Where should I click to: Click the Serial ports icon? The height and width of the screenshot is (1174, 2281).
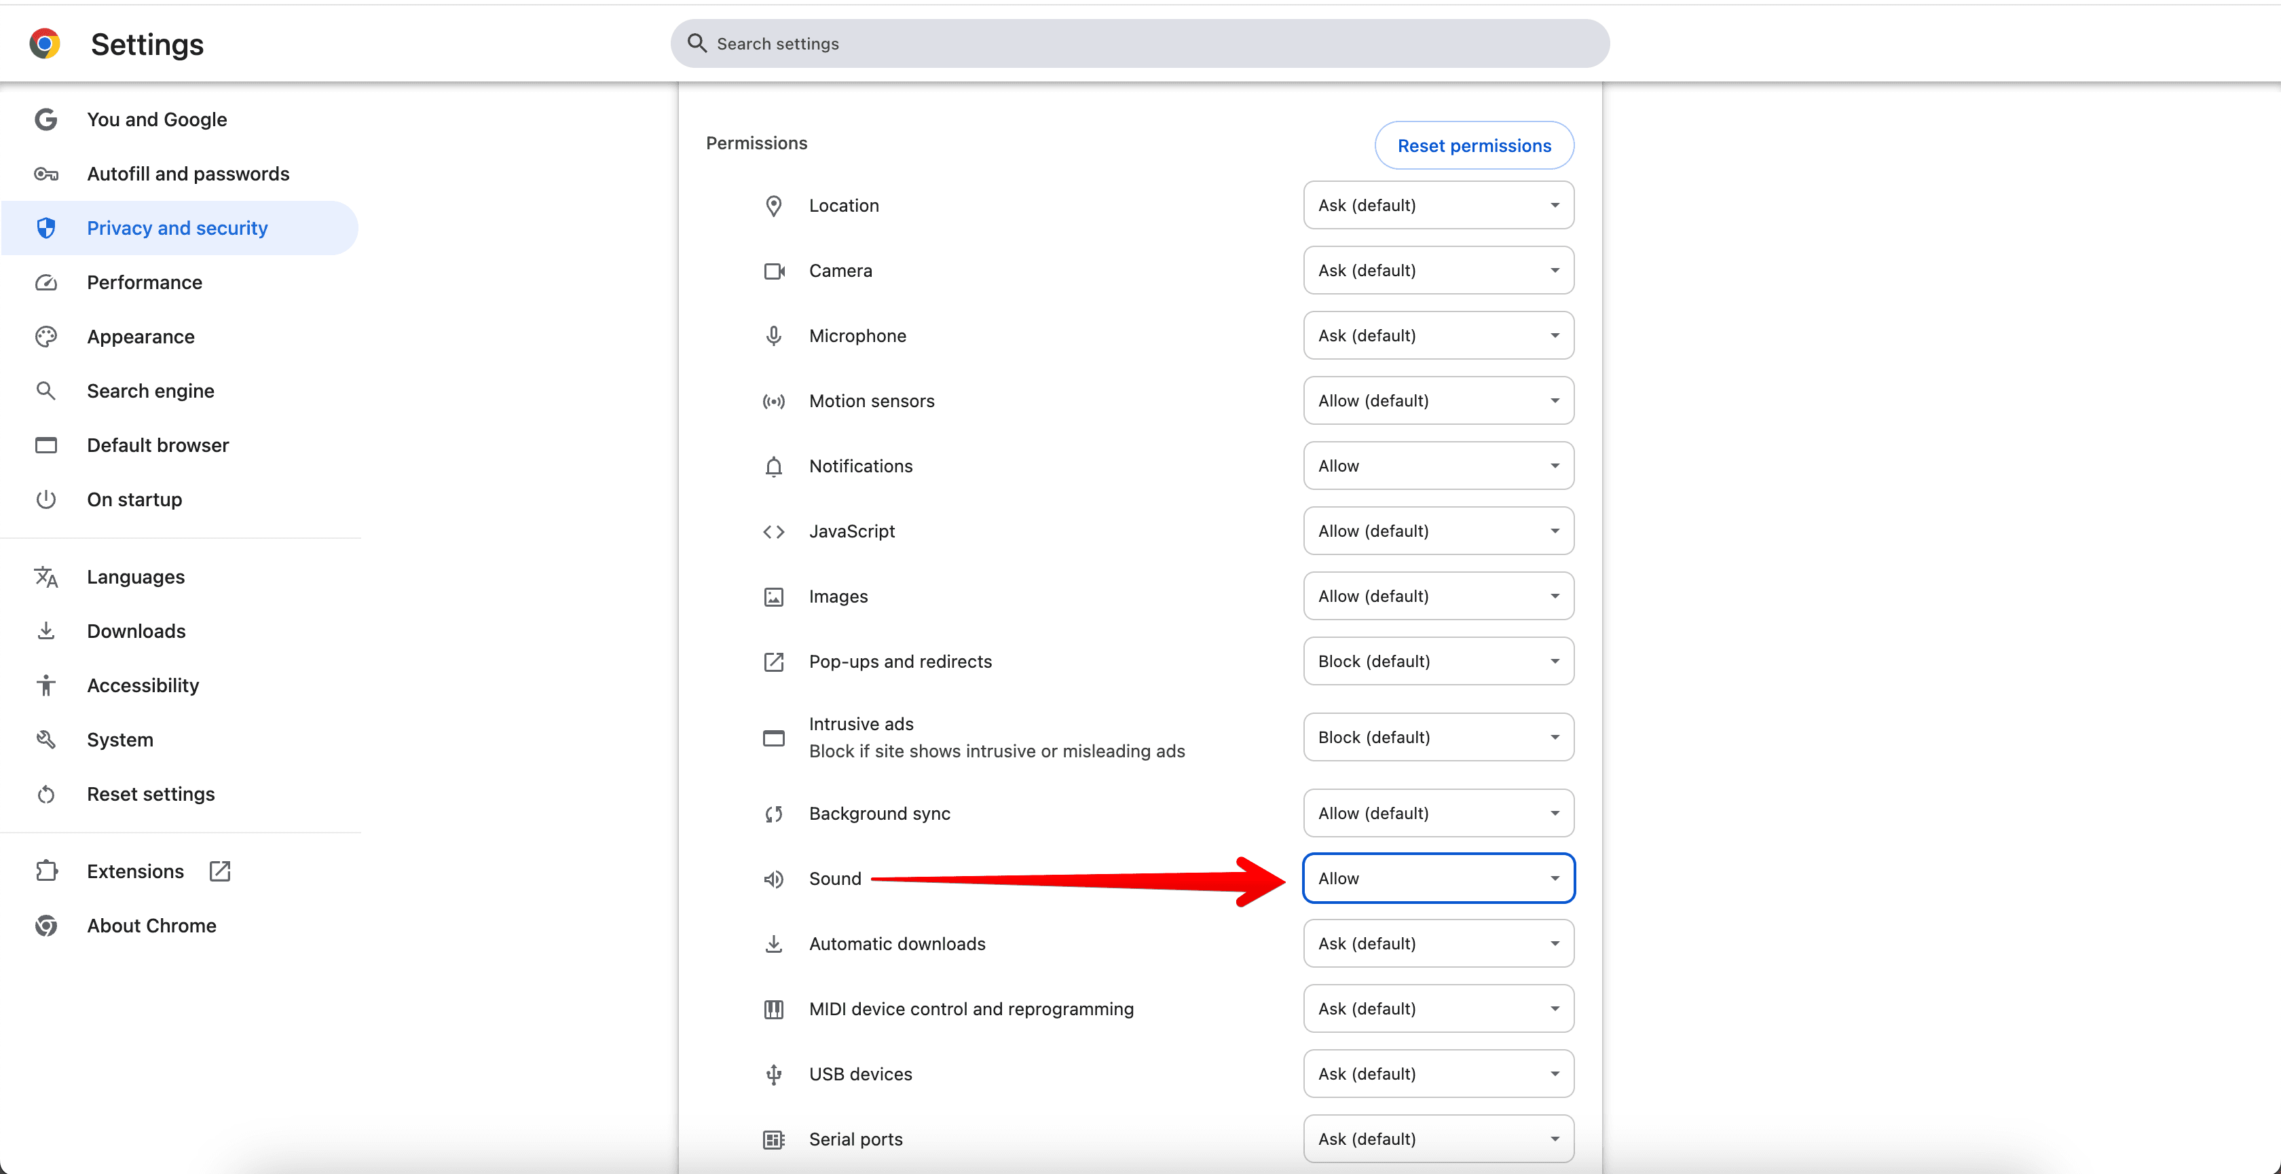774,1139
